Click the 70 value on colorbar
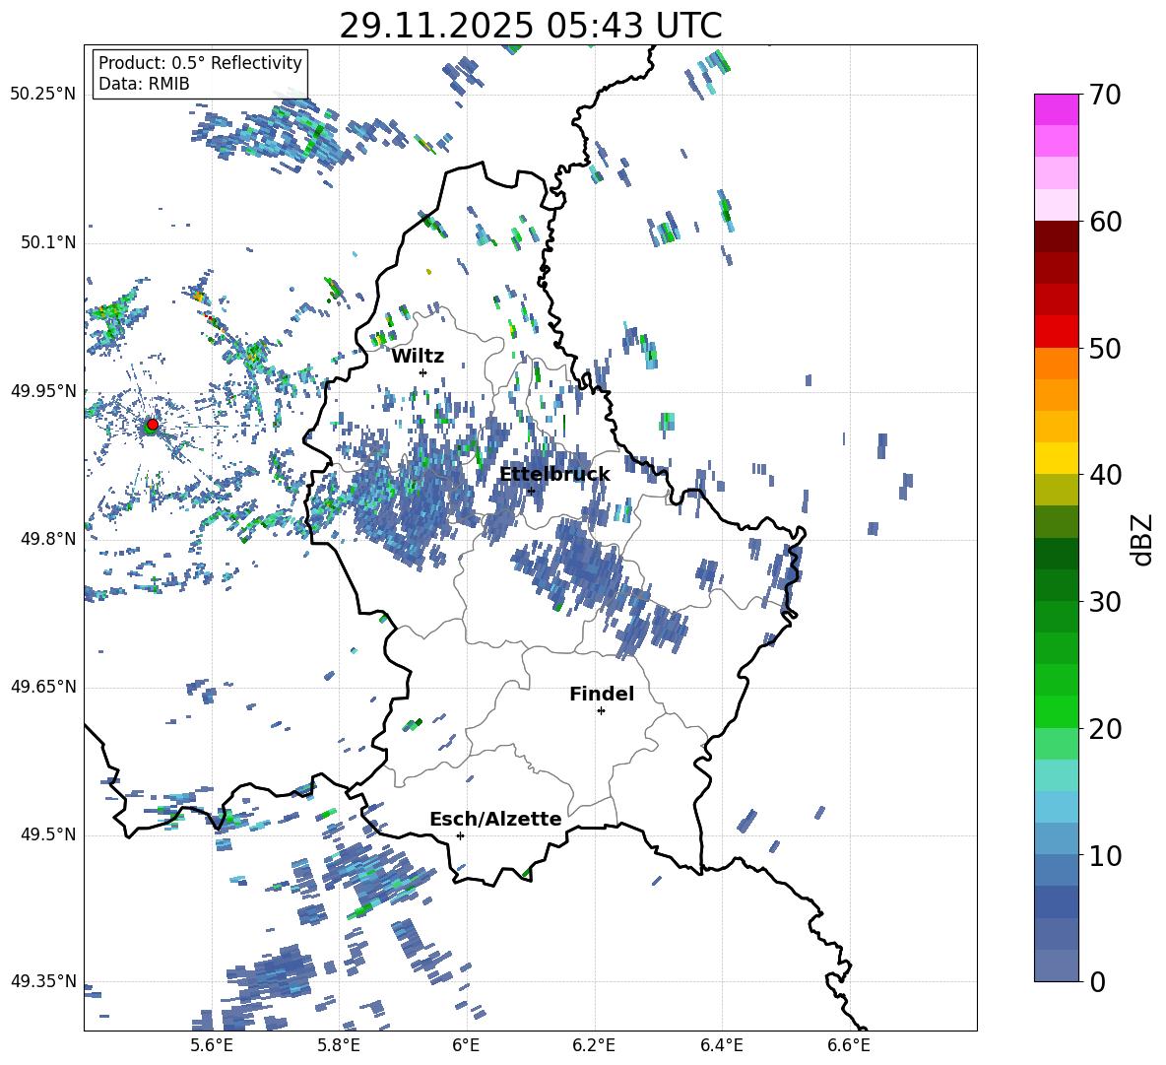Screen dimensions: 1166x1065 click(x=1104, y=95)
